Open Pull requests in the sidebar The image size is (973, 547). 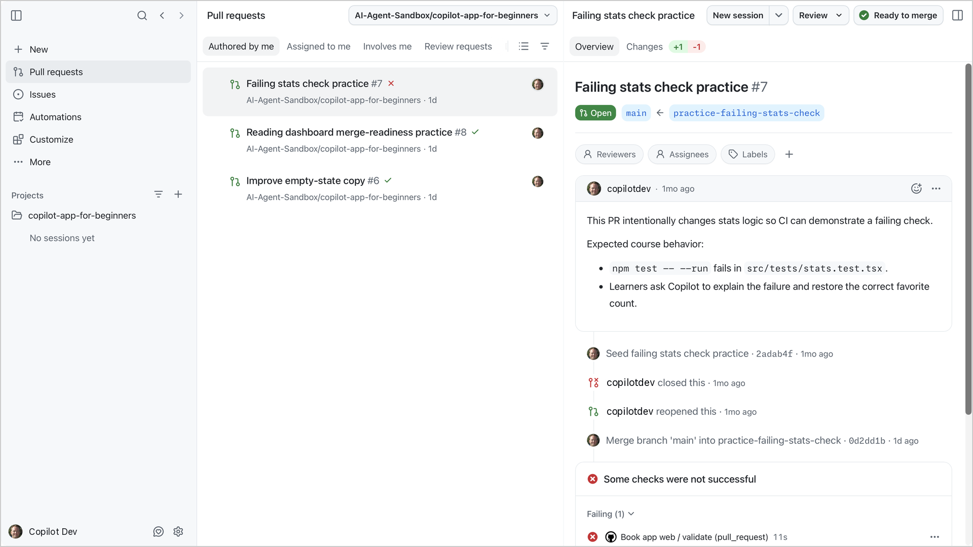point(98,72)
